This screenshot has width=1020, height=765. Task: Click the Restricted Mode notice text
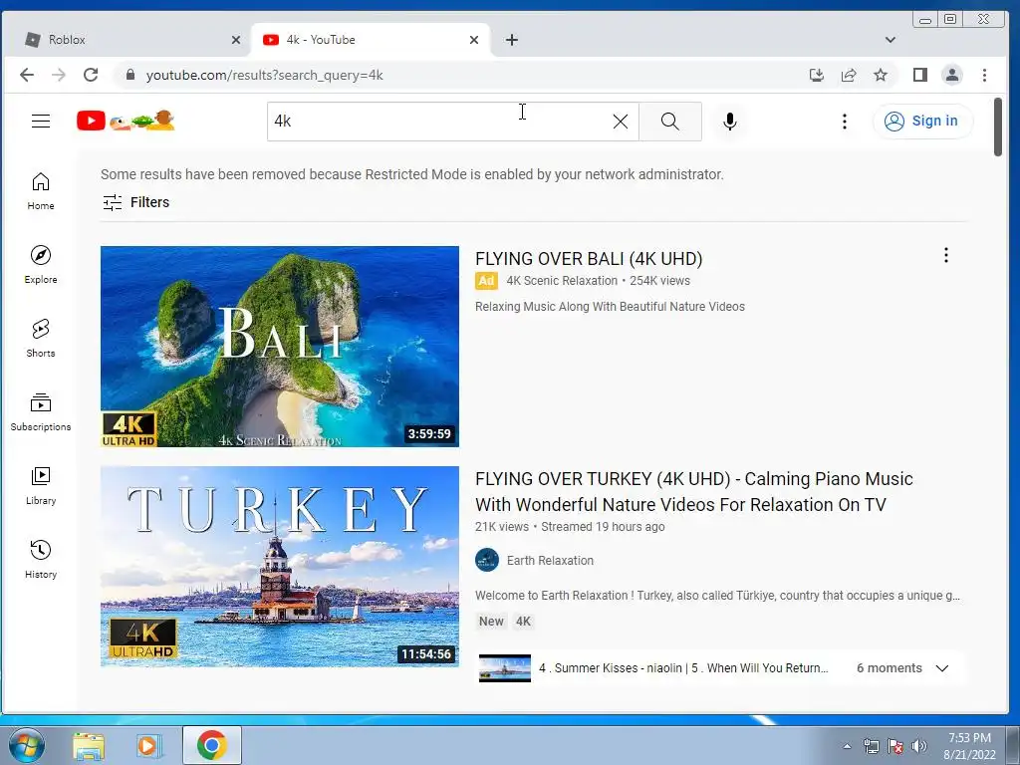(411, 174)
